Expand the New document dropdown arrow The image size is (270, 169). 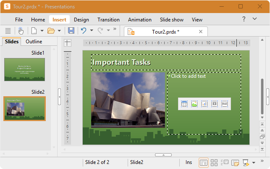tap(42, 31)
